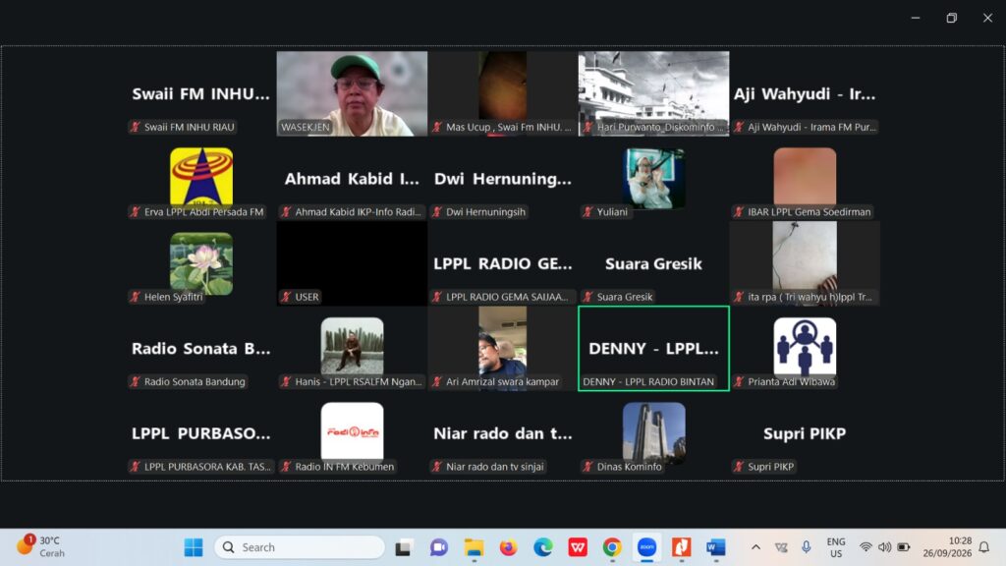Click Erva LPPL Abdi Persada FM logo

point(200,177)
